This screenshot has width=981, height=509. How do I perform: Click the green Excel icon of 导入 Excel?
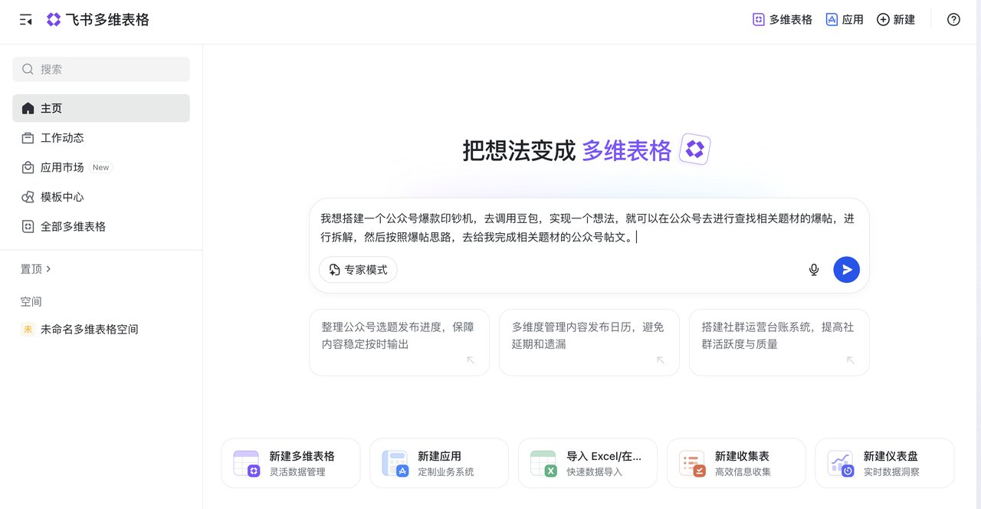click(x=544, y=464)
